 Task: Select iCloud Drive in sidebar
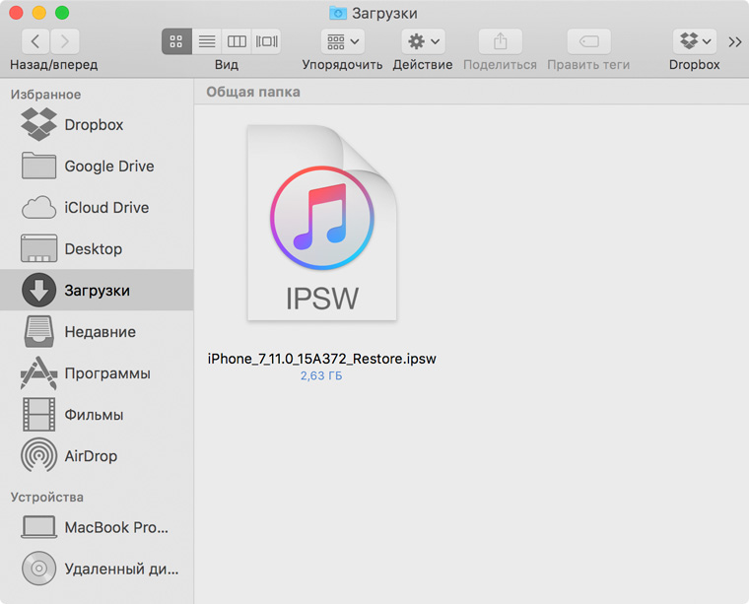point(106,208)
